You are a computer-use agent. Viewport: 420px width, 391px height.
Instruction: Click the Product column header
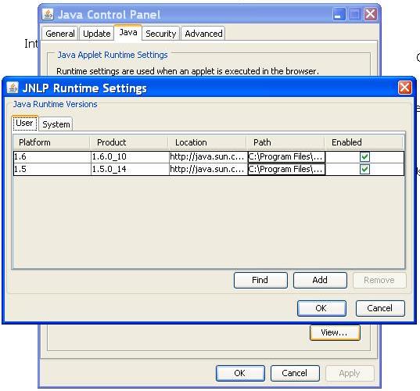[x=129, y=142]
